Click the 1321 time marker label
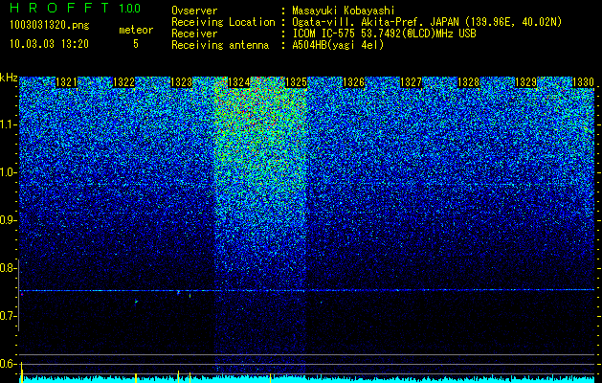Image resolution: width=602 pixels, height=383 pixels. 66,82
